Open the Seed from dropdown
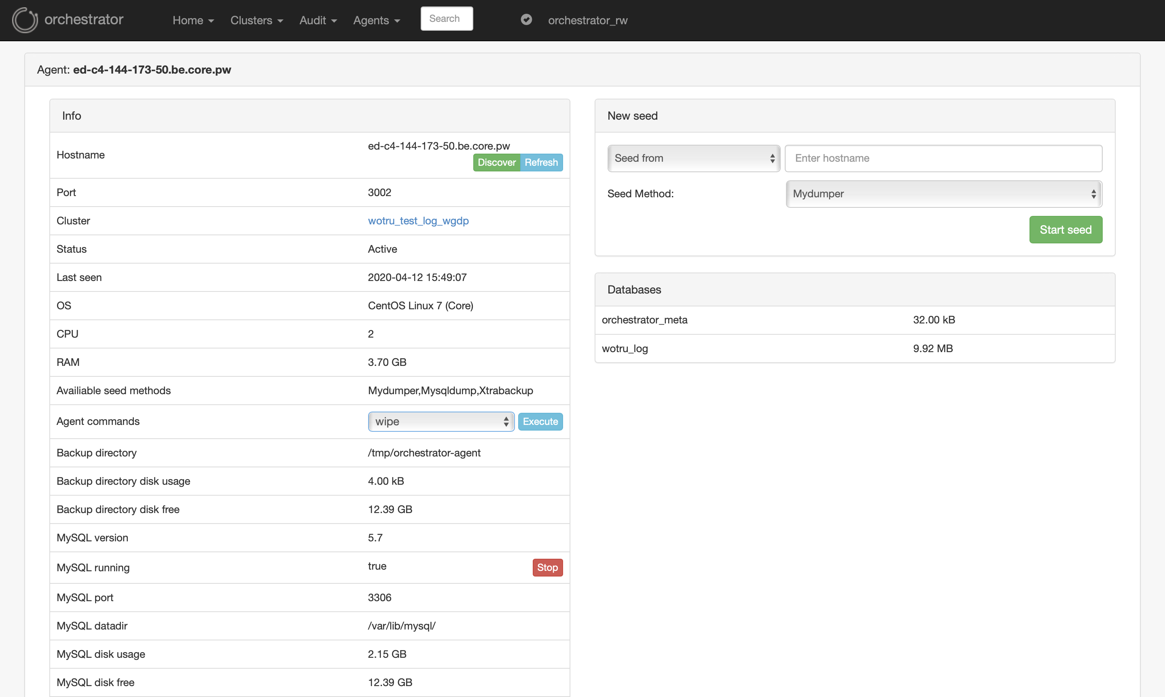 (x=693, y=158)
